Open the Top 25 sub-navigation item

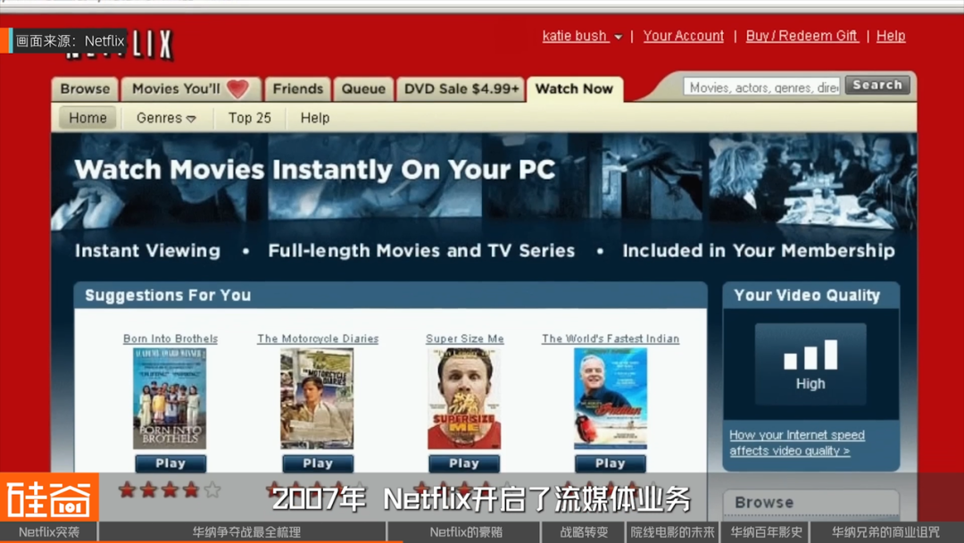[x=250, y=118]
